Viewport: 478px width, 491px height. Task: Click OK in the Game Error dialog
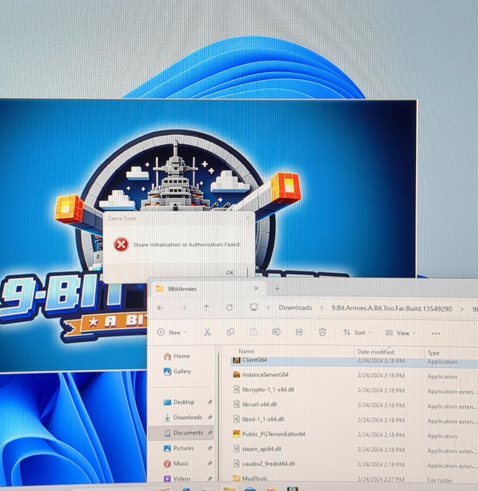(x=230, y=272)
